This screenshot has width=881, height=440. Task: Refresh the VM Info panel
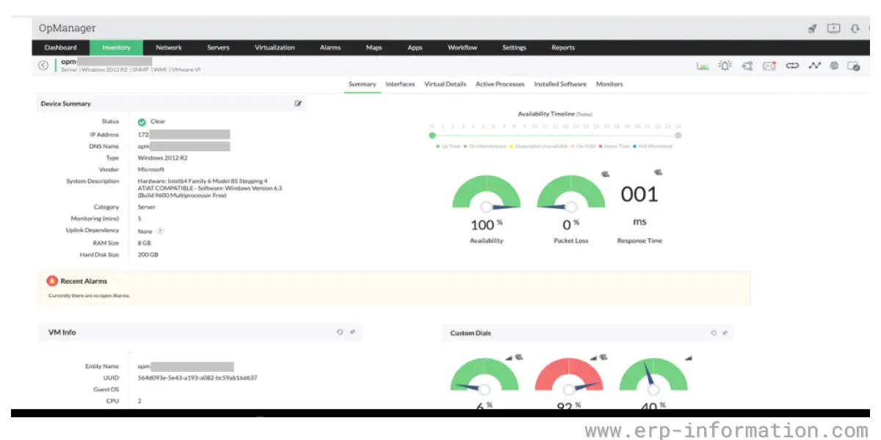pos(339,332)
